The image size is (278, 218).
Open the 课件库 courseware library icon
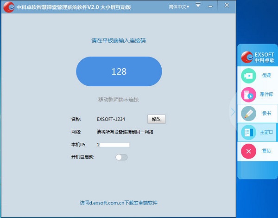[x=248, y=95]
